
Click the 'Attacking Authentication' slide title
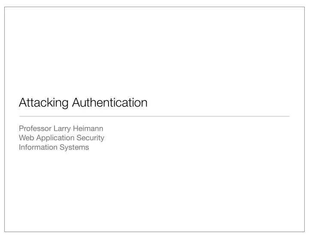tap(83, 103)
